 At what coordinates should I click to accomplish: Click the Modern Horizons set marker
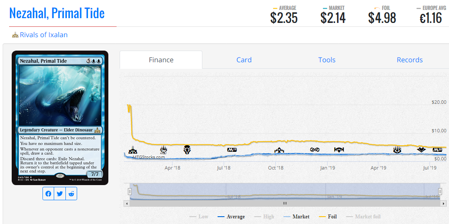tap(421, 150)
